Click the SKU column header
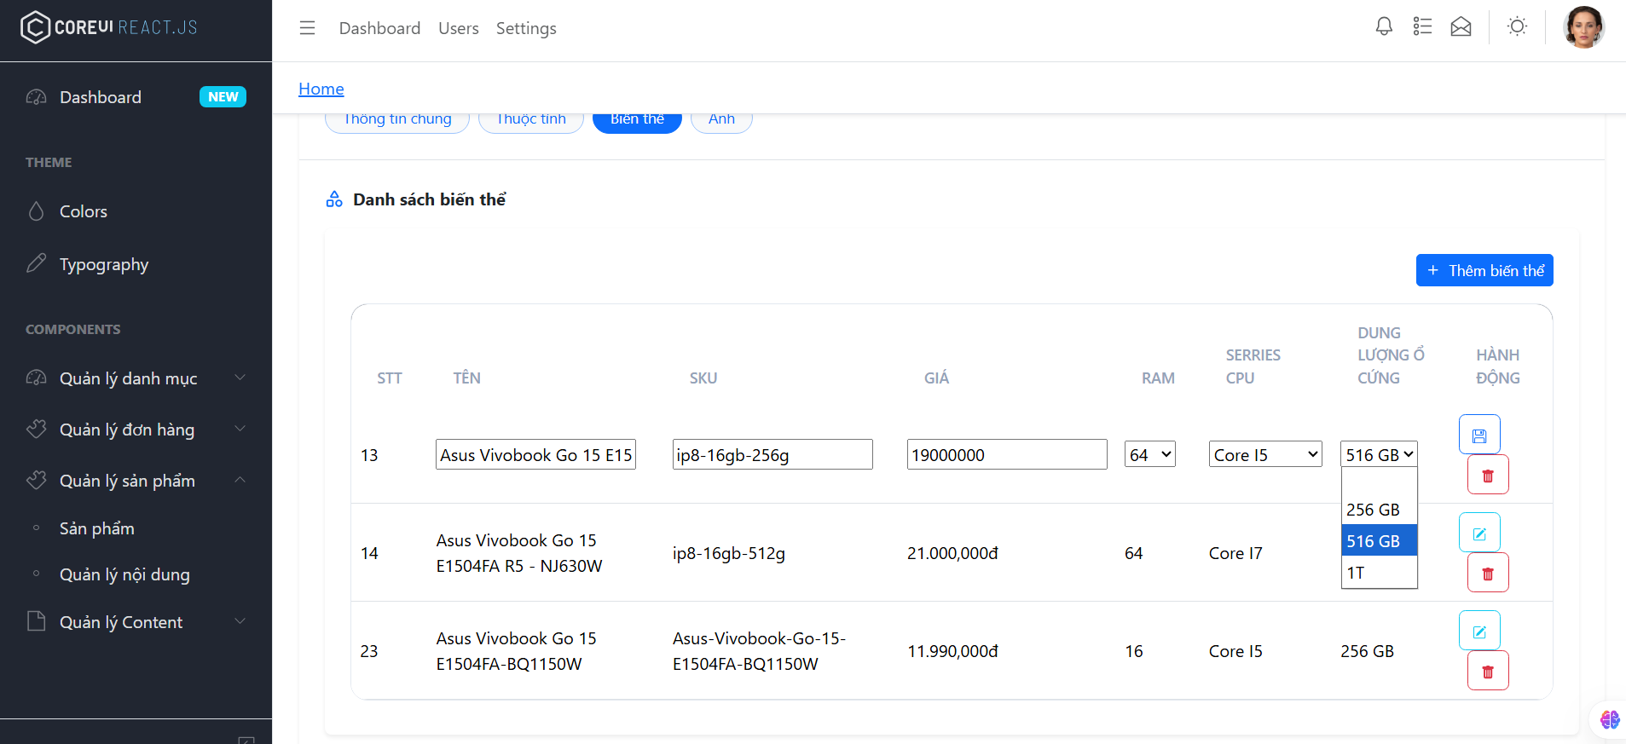Image resolution: width=1626 pixels, height=744 pixels. point(703,378)
